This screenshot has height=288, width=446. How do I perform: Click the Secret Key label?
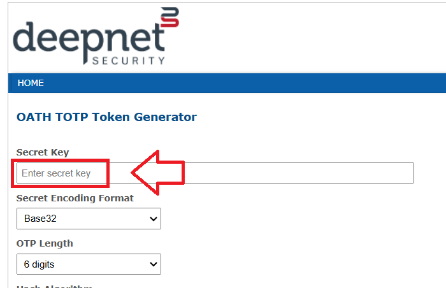[x=43, y=152]
